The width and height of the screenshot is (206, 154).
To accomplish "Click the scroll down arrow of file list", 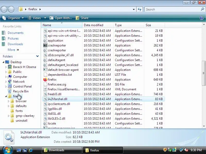I will pos(204,126).
